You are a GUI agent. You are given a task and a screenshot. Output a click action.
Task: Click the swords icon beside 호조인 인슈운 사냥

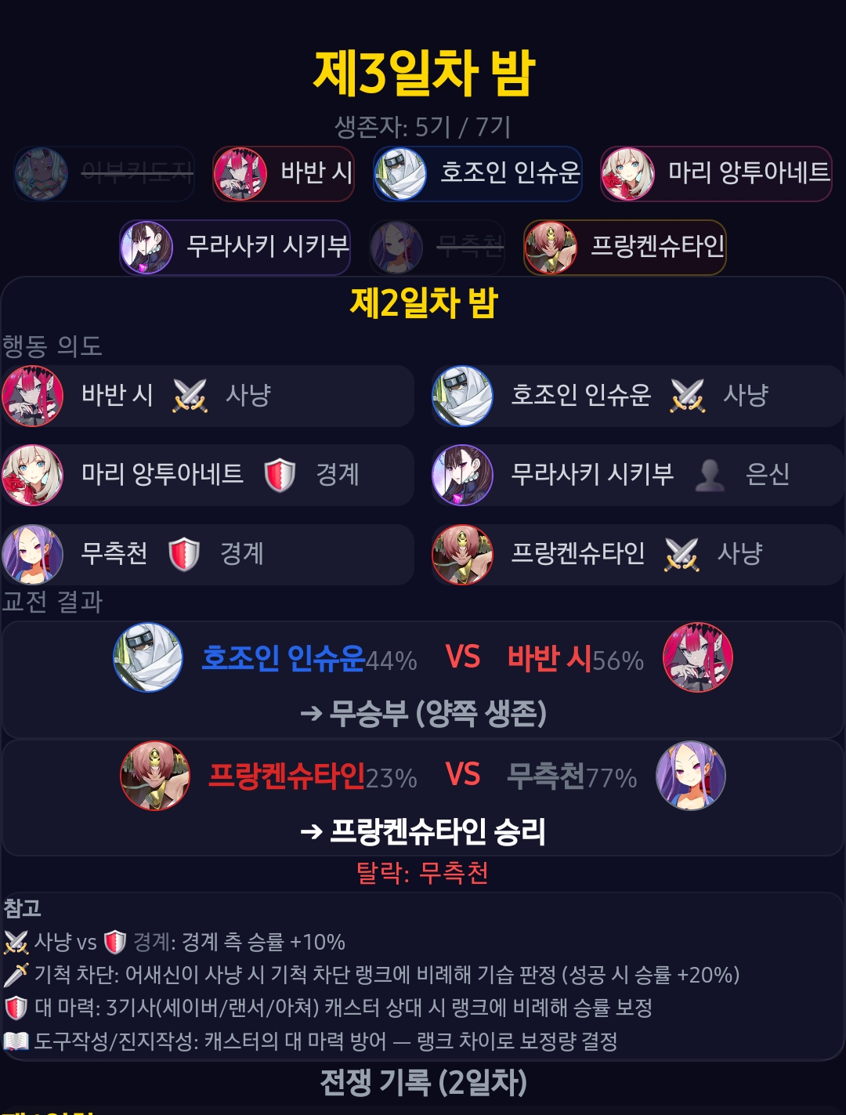coord(688,396)
